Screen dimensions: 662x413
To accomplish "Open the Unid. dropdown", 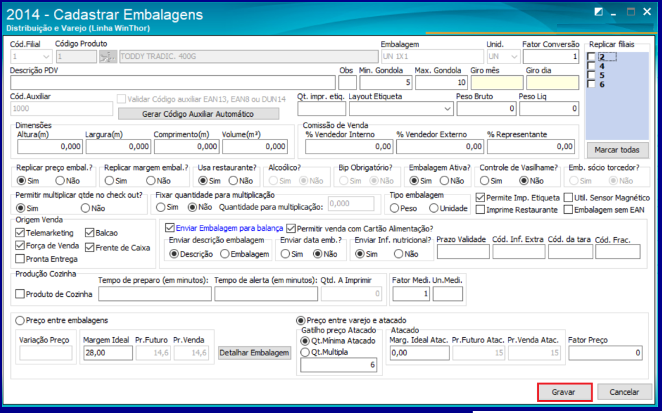I will pyautogui.click(x=514, y=56).
